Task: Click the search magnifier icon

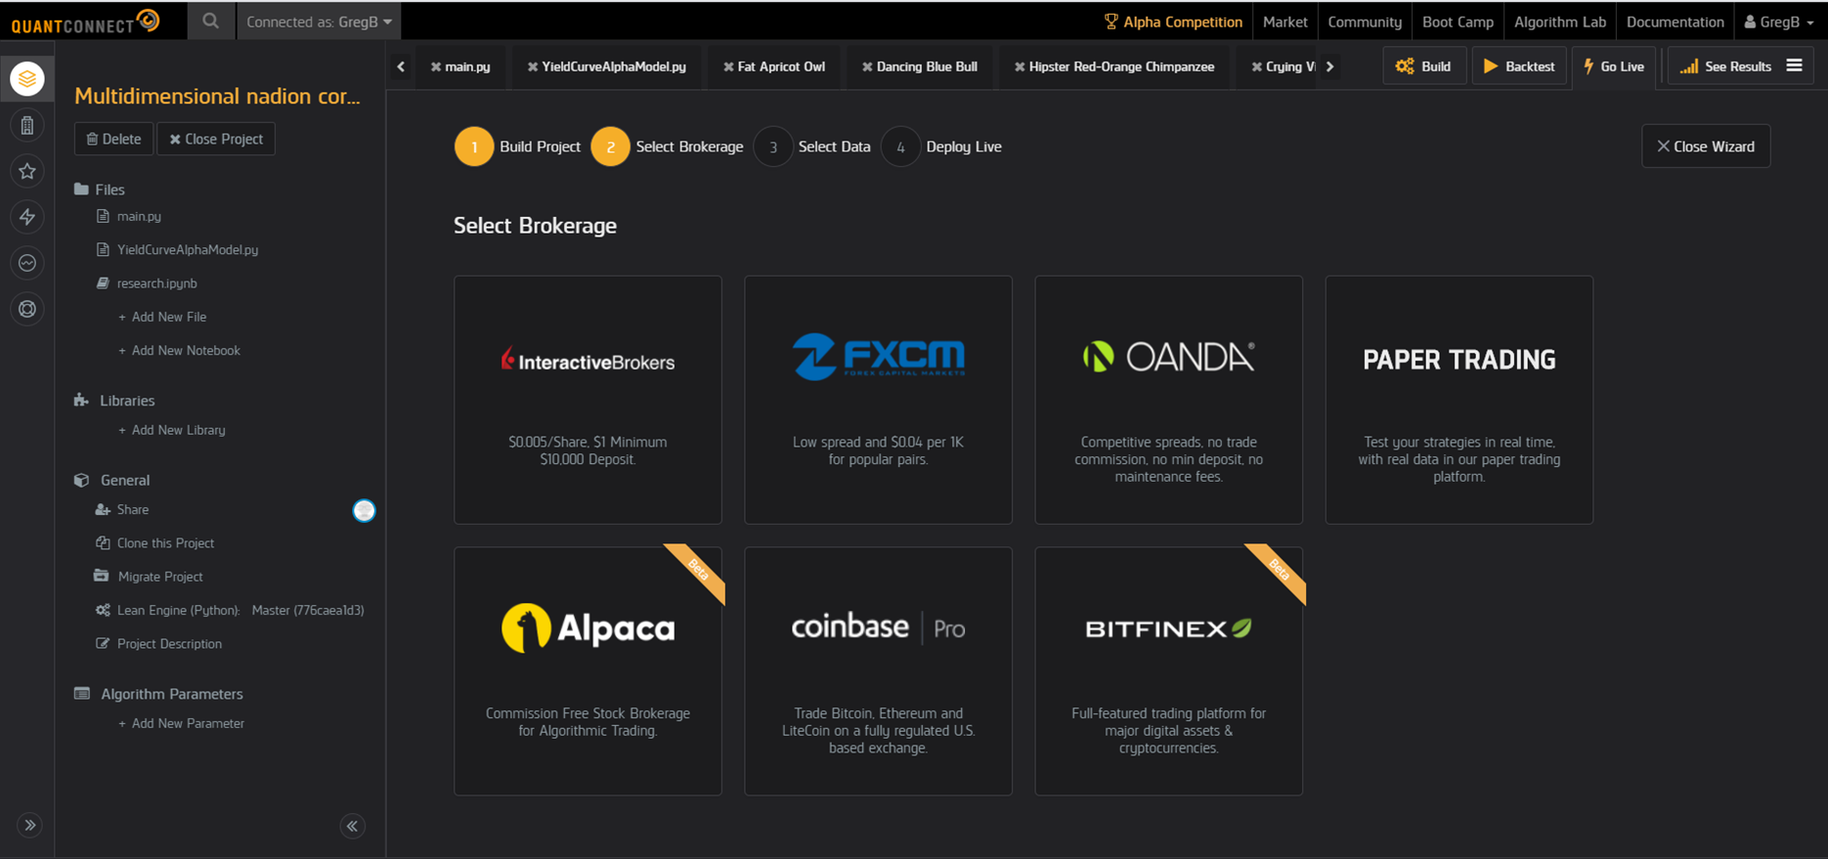Action: point(210,21)
